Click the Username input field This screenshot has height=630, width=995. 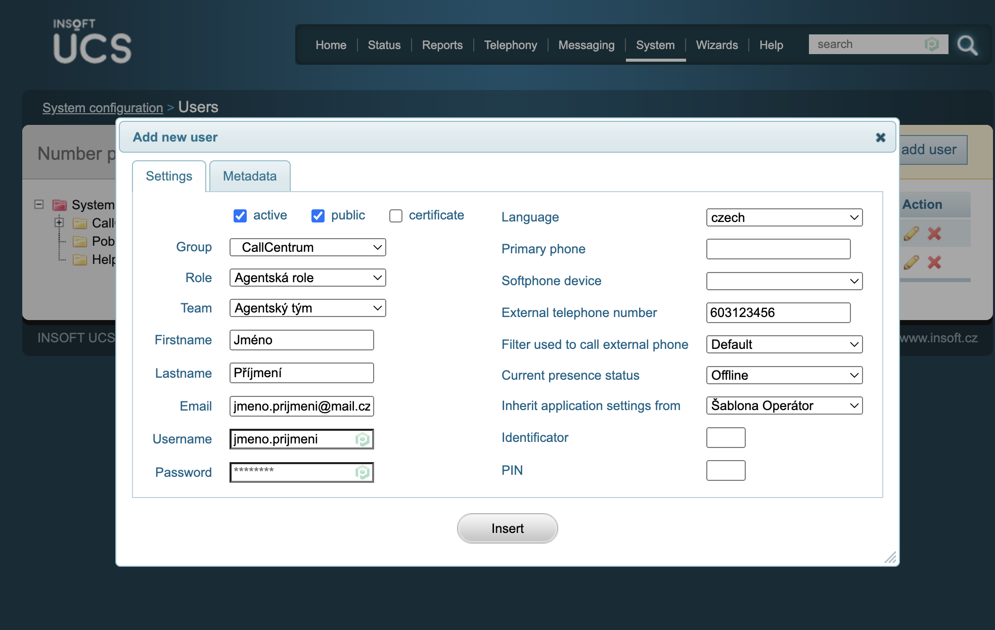pyautogui.click(x=302, y=439)
